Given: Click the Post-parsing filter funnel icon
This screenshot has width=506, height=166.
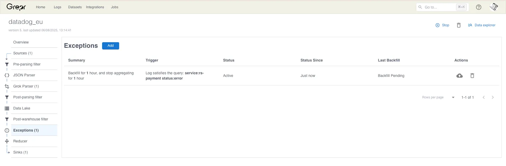Looking at the screenshot, I should click(x=7, y=97).
